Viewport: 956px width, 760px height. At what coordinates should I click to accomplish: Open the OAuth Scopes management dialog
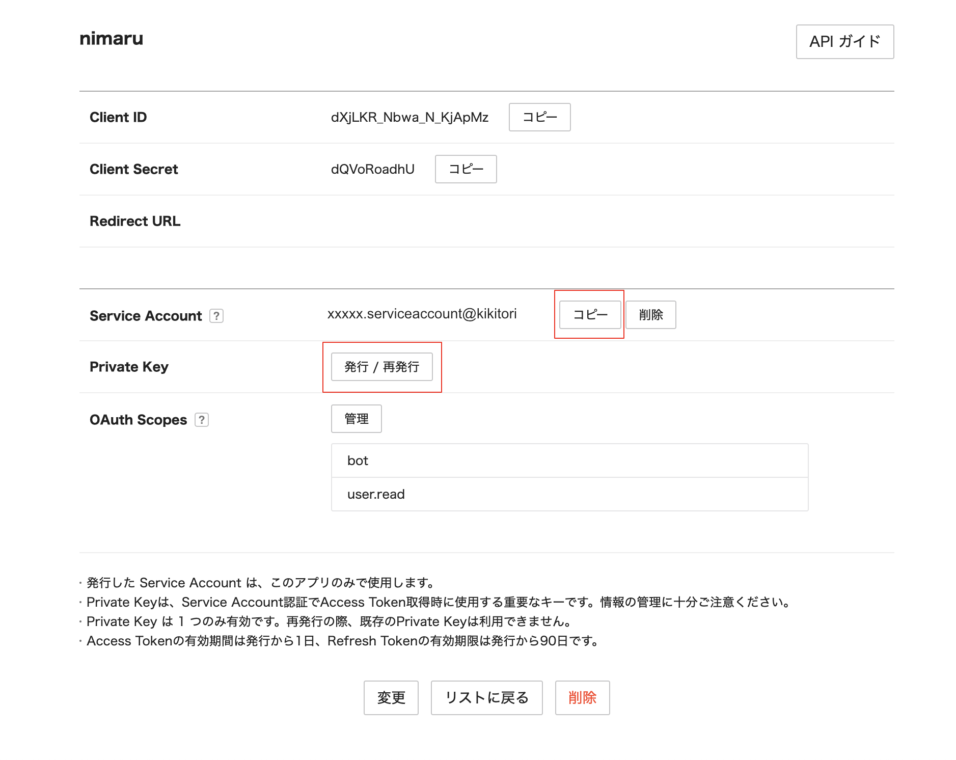click(356, 418)
